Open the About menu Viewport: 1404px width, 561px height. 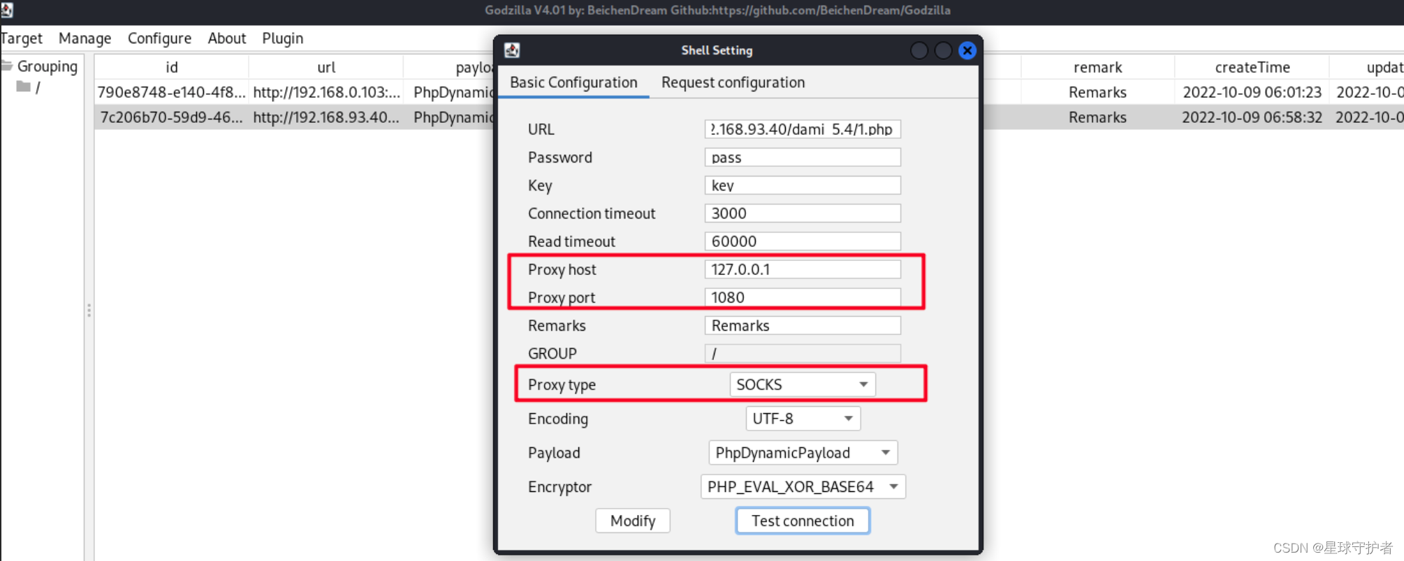[227, 38]
